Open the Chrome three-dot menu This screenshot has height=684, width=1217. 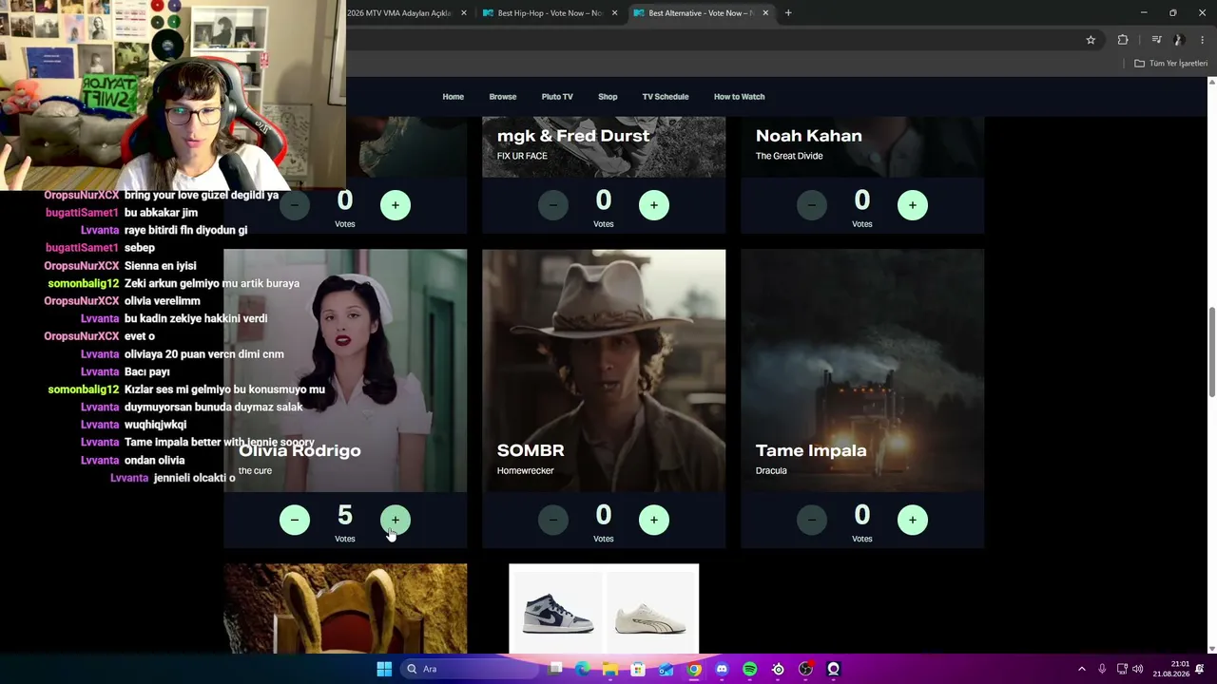1203,40
